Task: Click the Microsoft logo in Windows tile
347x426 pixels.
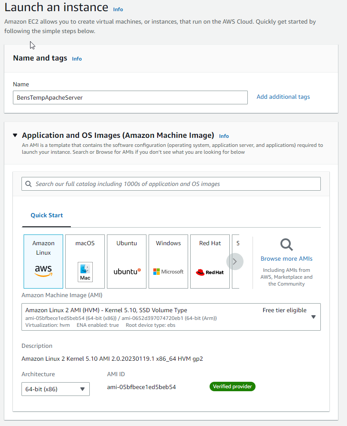Action: pyautogui.click(x=168, y=272)
